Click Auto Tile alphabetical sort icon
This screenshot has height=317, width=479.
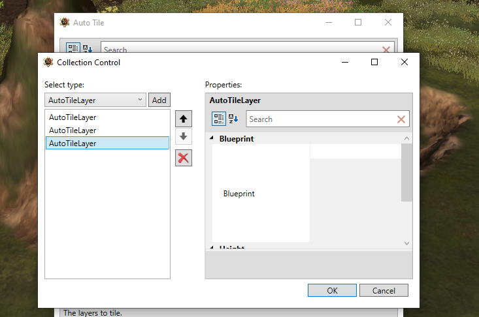click(88, 48)
